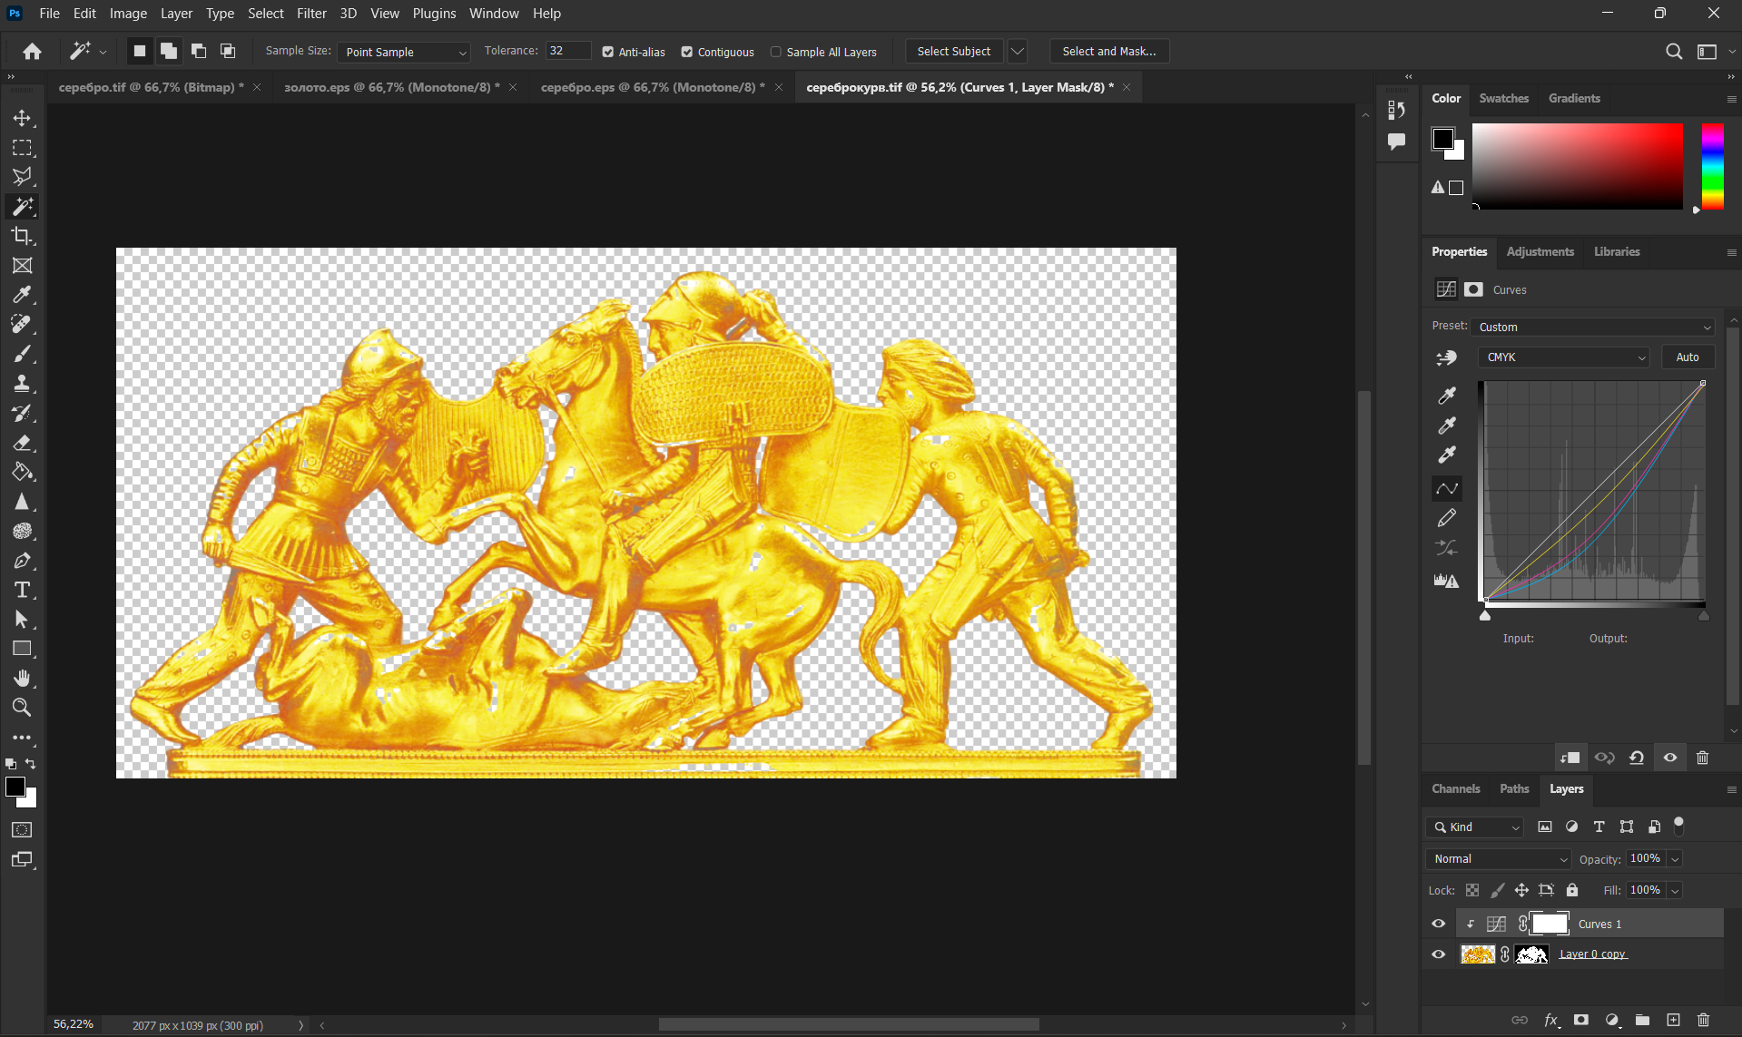Click the on-image targeted adjustment hand tool
Viewport: 1742px width, 1037px height.
tap(1446, 357)
